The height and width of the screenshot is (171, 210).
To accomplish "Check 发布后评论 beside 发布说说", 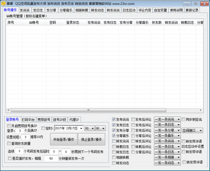I will tap(133, 119).
